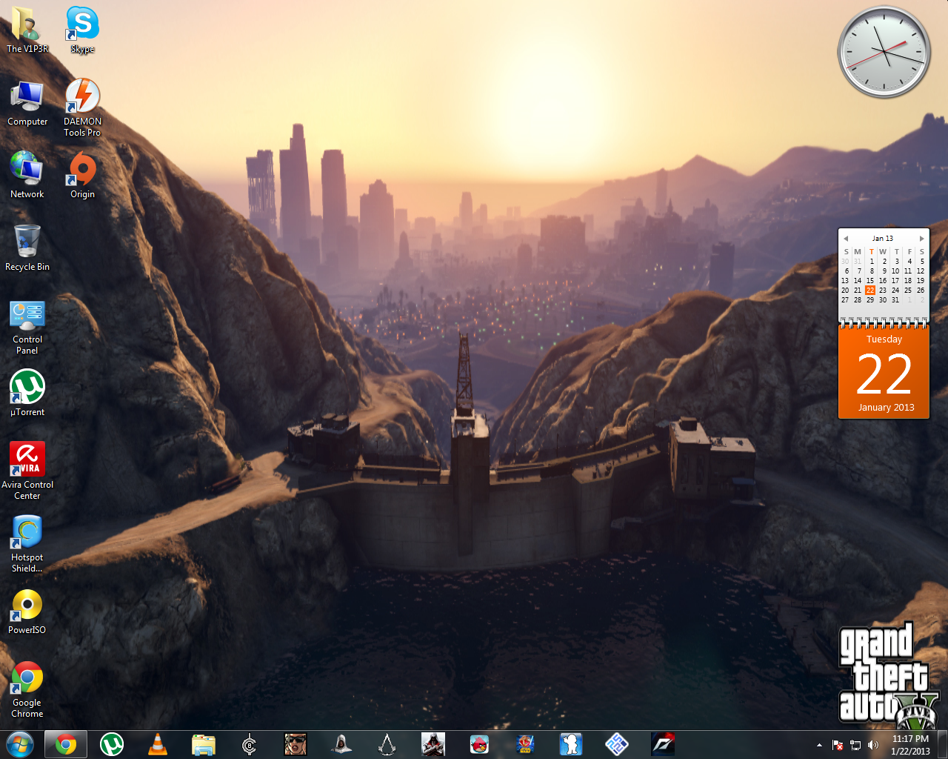
Task: Start Need for Speed from the taskbar
Action: pyautogui.click(x=663, y=743)
